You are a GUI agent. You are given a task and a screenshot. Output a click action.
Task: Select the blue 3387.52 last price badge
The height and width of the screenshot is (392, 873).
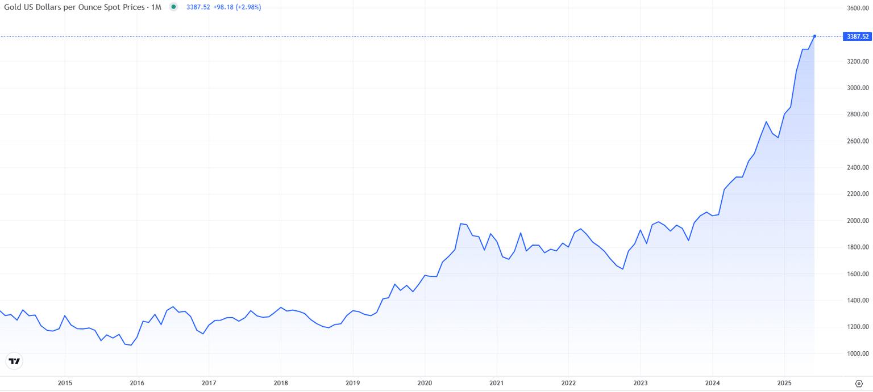(857, 36)
